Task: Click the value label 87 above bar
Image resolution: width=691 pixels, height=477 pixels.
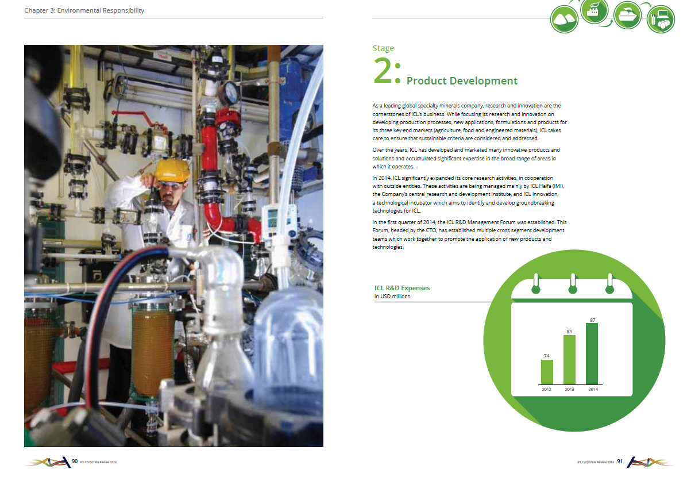Action: [x=592, y=319]
